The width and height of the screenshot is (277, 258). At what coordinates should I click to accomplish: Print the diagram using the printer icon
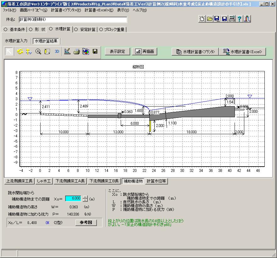(76, 51)
